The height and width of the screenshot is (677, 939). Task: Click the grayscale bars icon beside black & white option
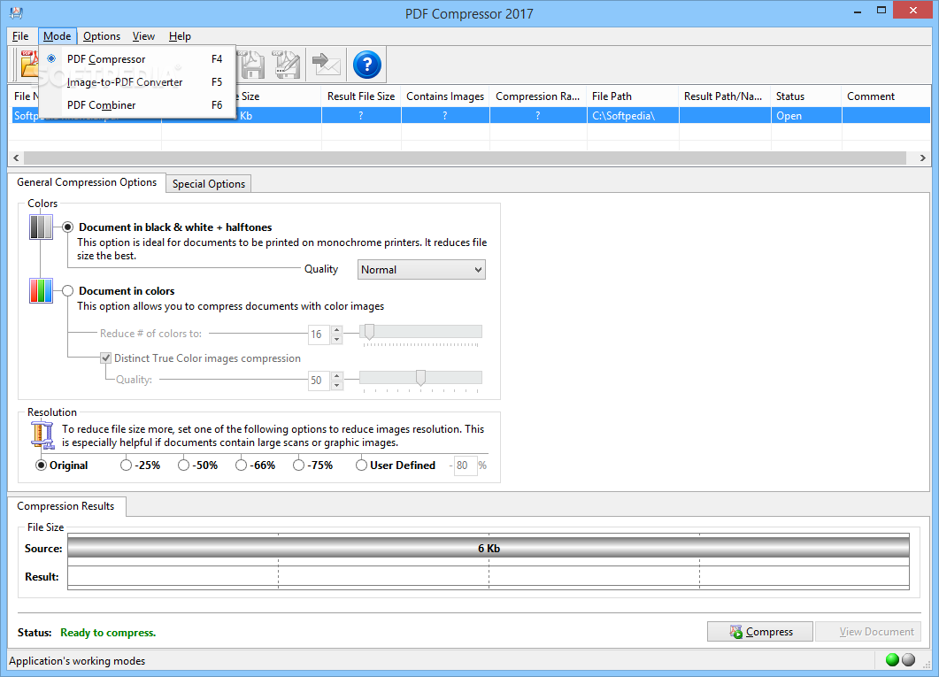click(x=41, y=227)
